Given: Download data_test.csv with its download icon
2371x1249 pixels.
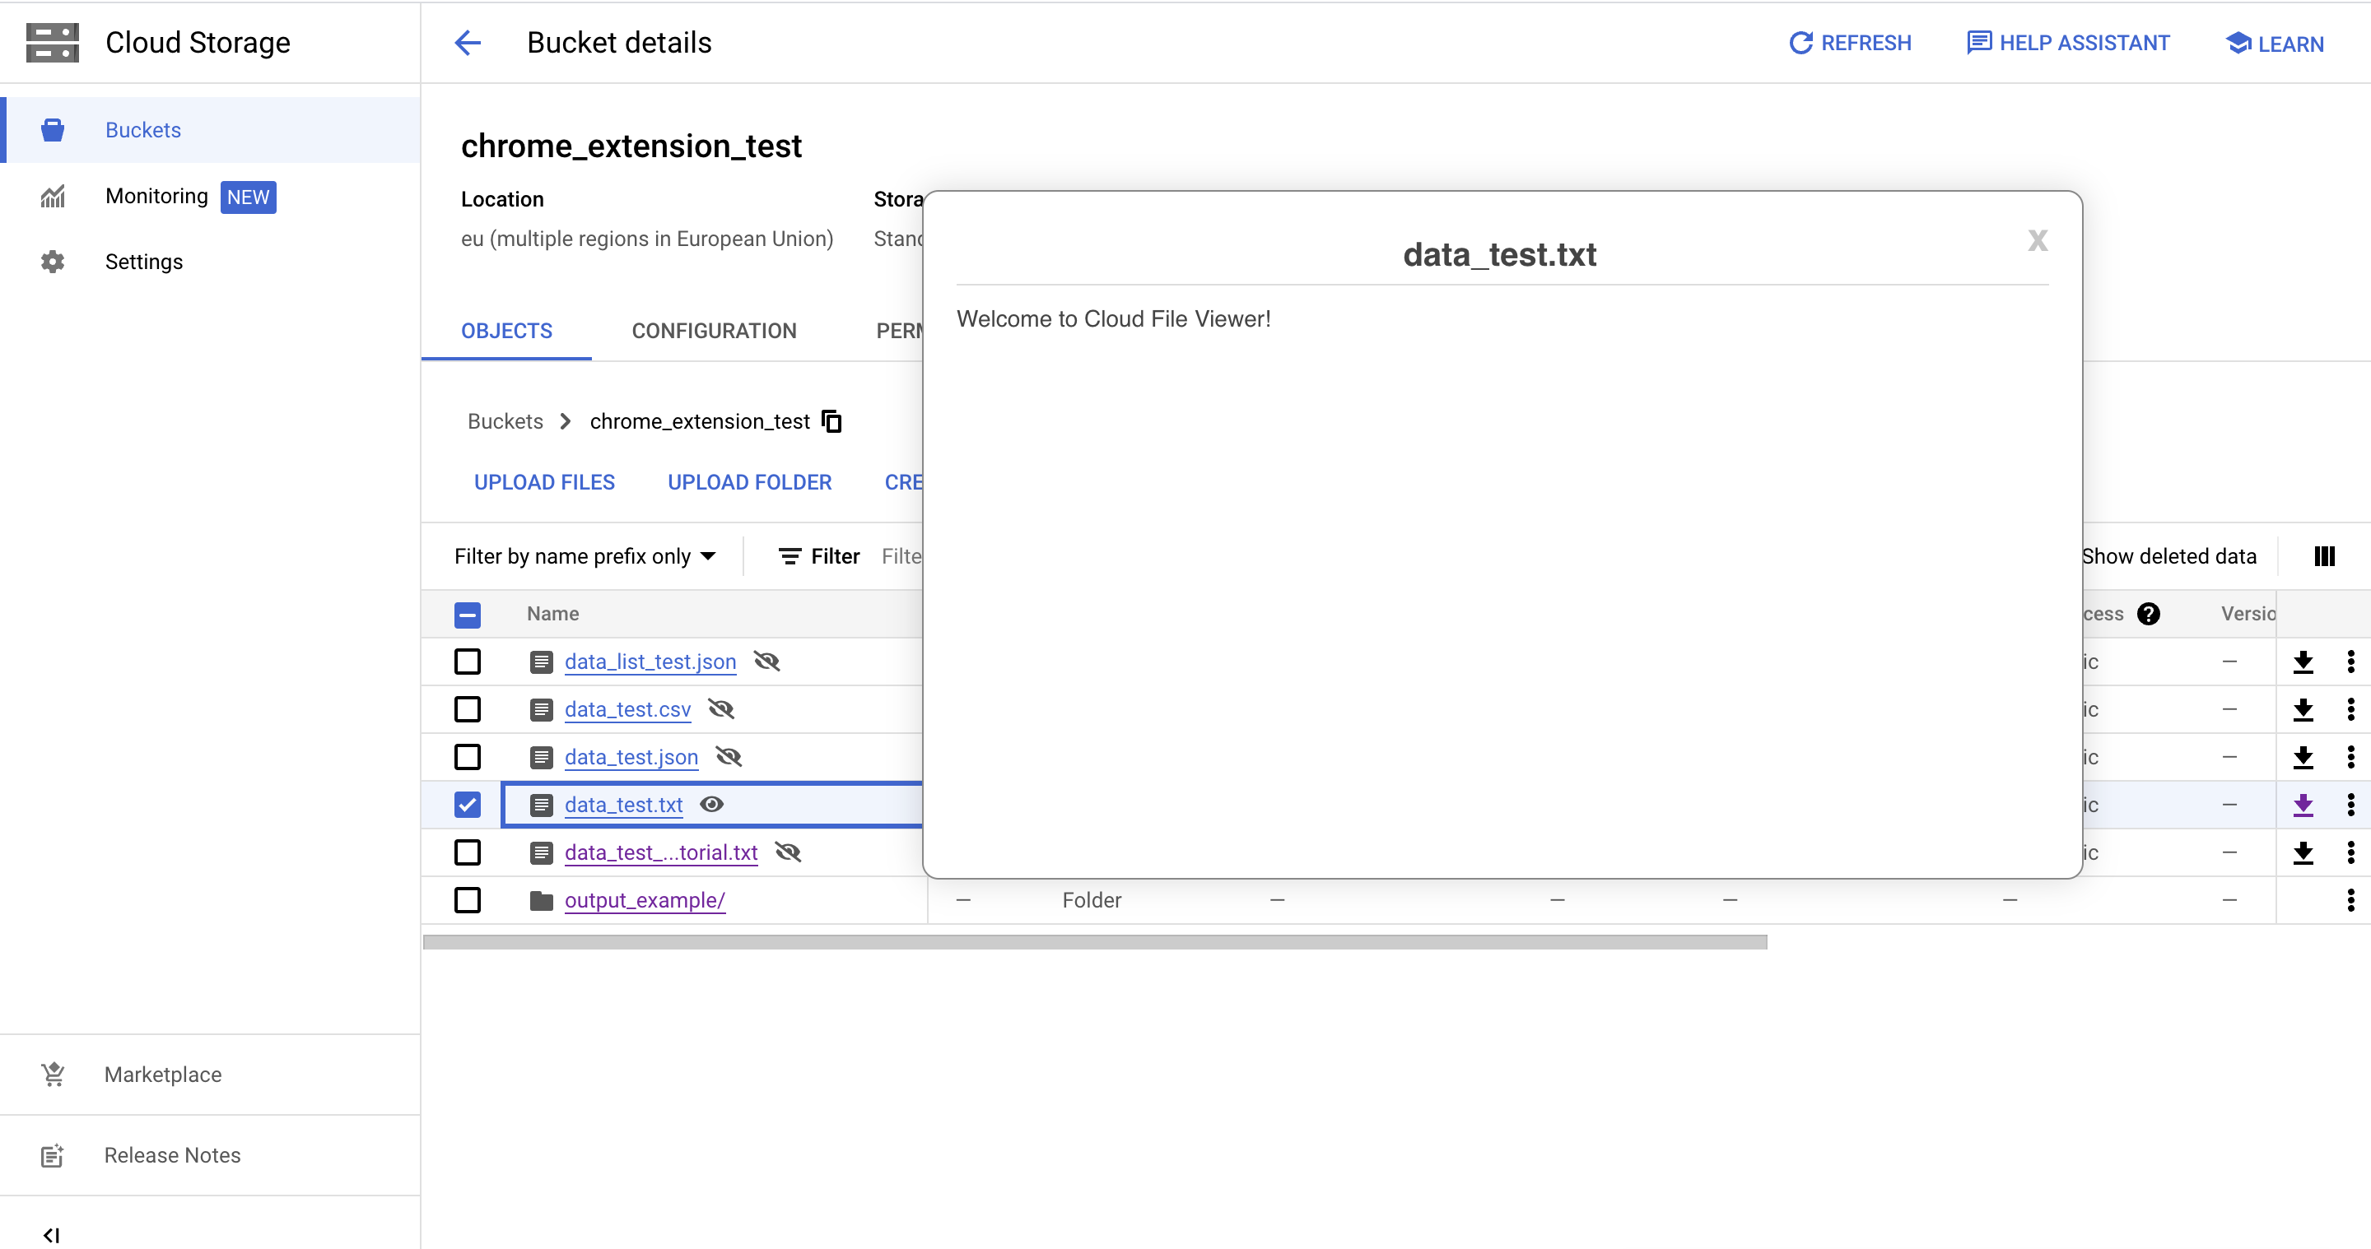Looking at the screenshot, I should pos(2303,709).
